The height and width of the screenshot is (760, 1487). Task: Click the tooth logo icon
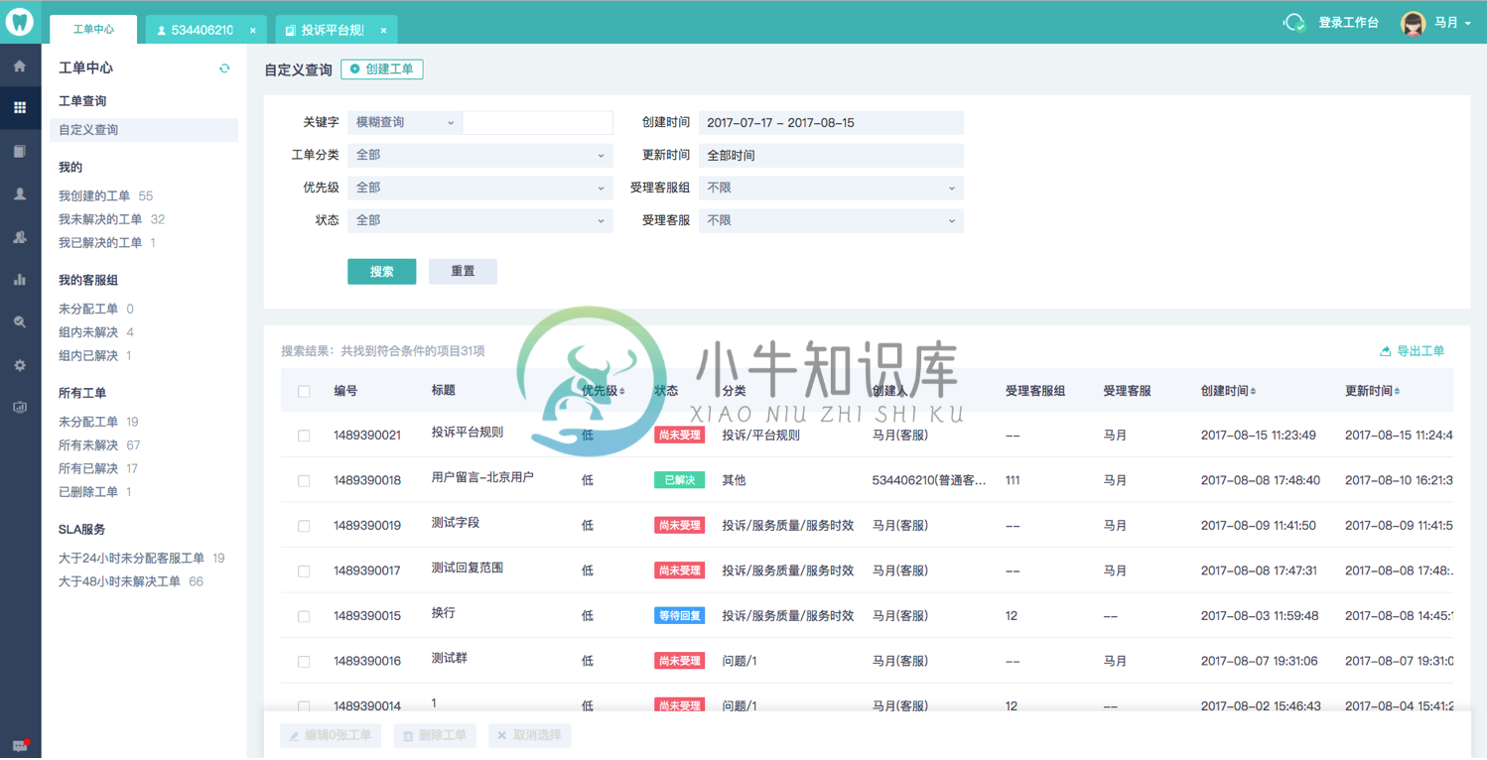pyautogui.click(x=20, y=21)
